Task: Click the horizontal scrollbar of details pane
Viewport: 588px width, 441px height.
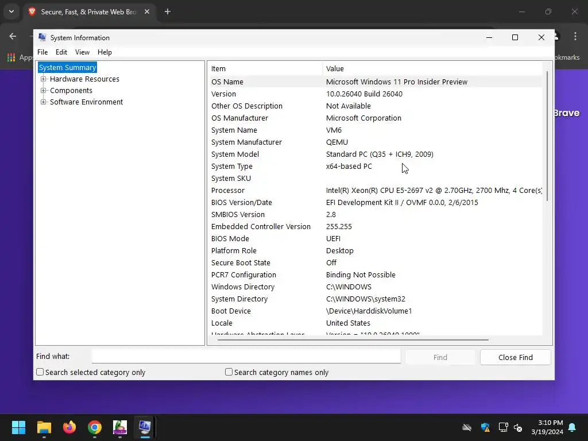Action: click(x=353, y=340)
